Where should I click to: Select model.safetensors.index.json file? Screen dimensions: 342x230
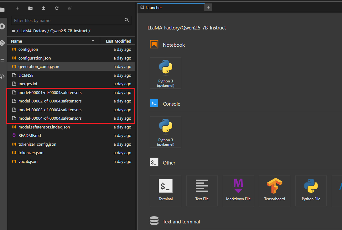pos(71,127)
